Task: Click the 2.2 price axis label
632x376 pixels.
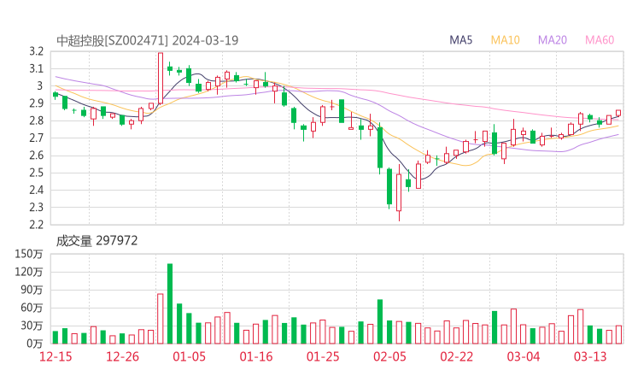Action: (36, 225)
